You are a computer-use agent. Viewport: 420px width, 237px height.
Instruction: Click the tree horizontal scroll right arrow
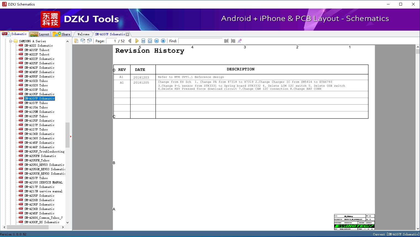(63, 227)
